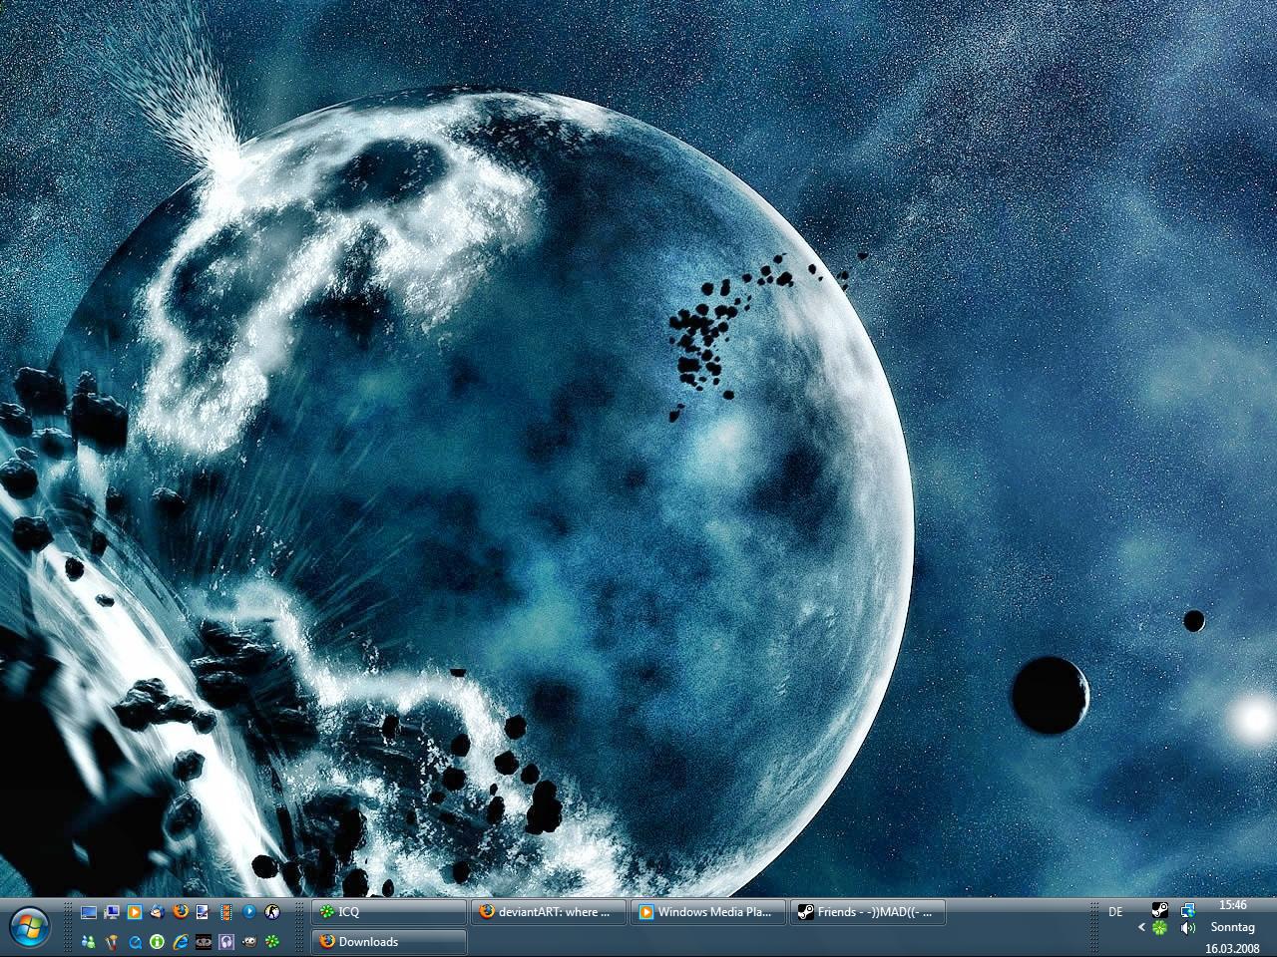The width and height of the screenshot is (1277, 957).
Task: Open Internet Explorer from Quick Launch
Action: pos(181,942)
